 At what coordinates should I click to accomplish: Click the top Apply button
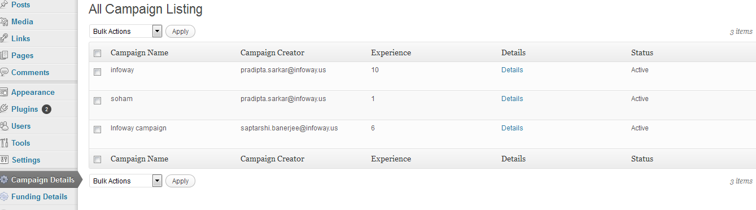tap(180, 32)
